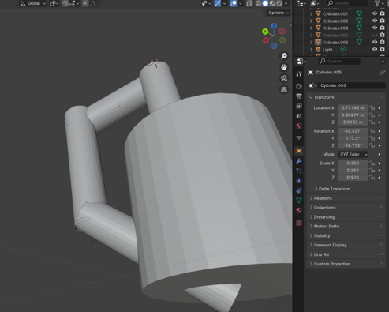This screenshot has height=312, width=389.
Task: Open the Modifiers wrench tab
Action: [299, 161]
